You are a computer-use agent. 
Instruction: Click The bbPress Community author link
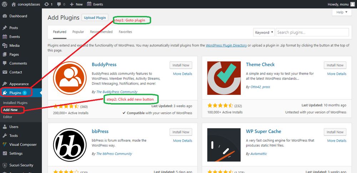click(114, 154)
